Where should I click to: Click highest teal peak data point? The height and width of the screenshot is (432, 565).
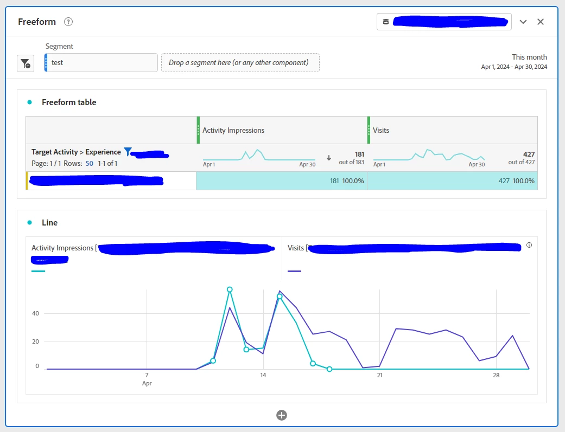click(x=230, y=289)
